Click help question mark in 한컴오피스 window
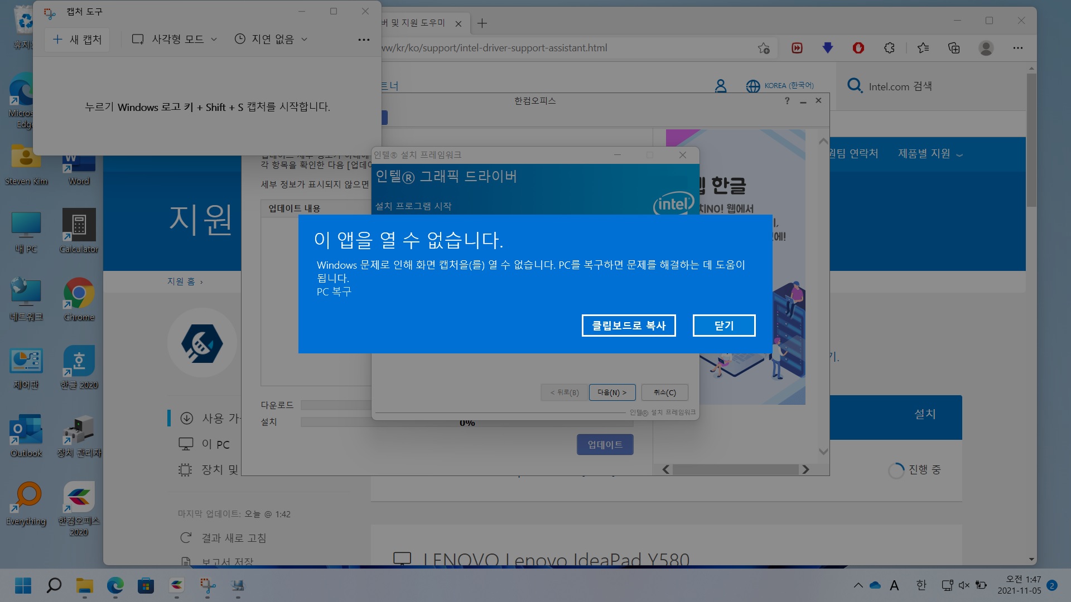1071x602 pixels. point(787,101)
